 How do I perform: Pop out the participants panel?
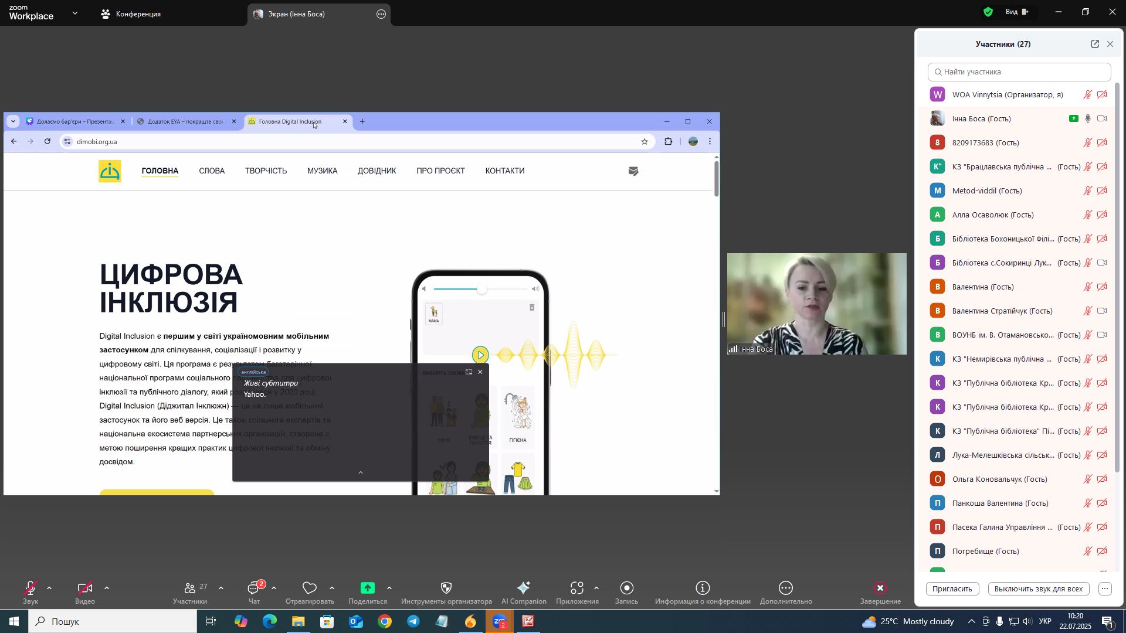click(1094, 44)
